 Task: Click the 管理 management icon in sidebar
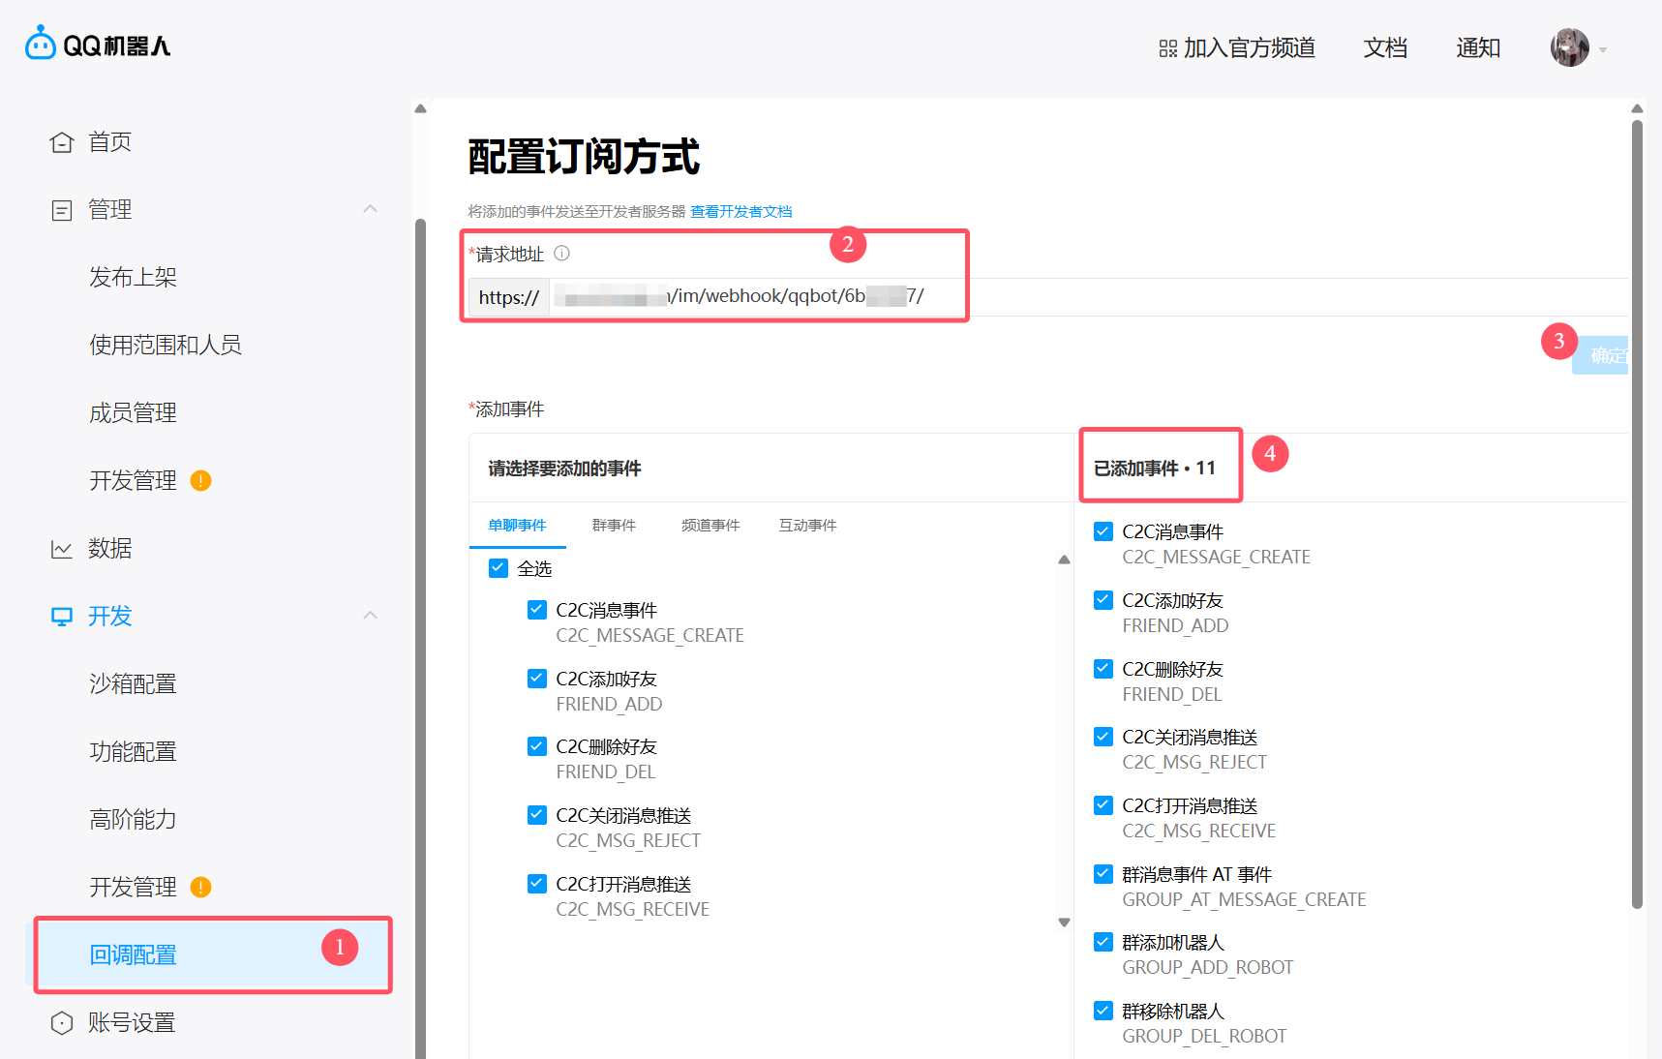(x=61, y=209)
